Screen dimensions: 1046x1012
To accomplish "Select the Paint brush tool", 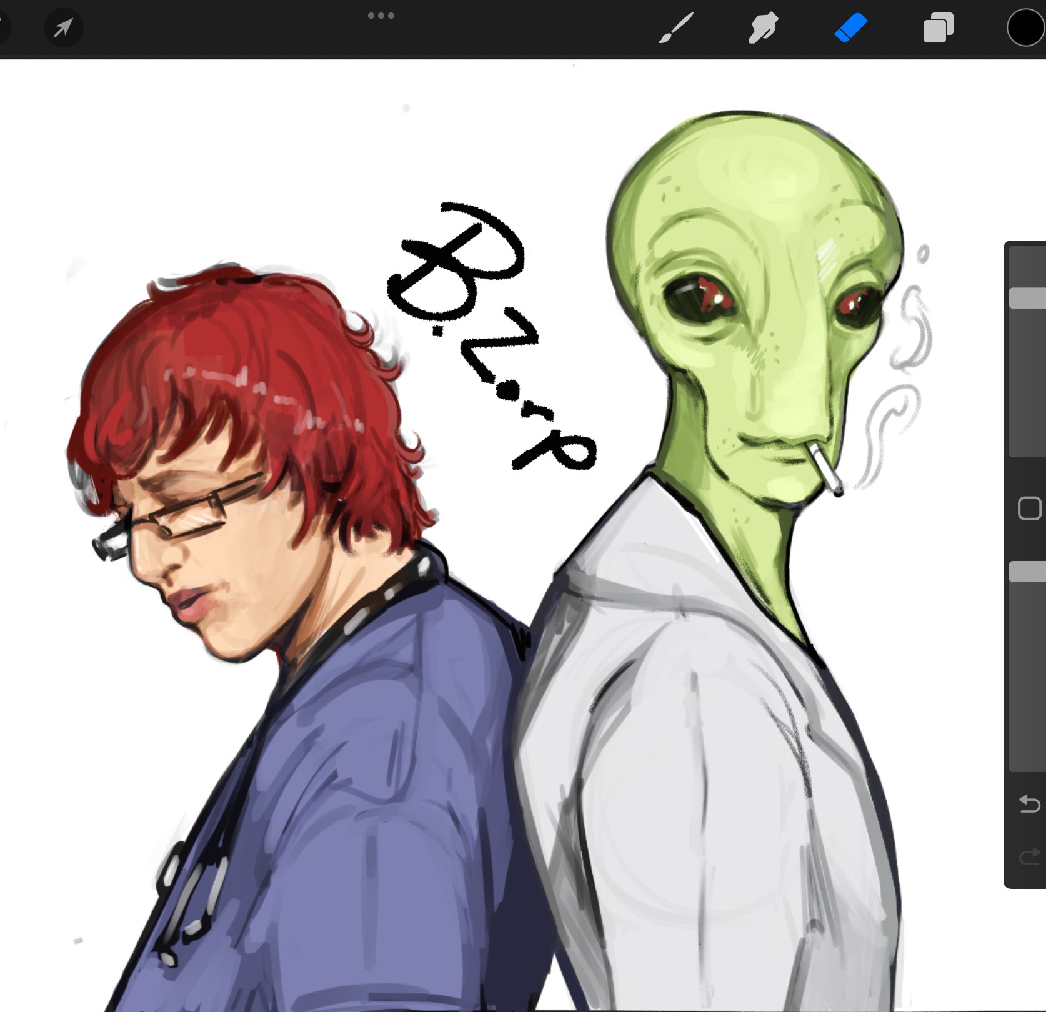I will pyautogui.click(x=675, y=29).
